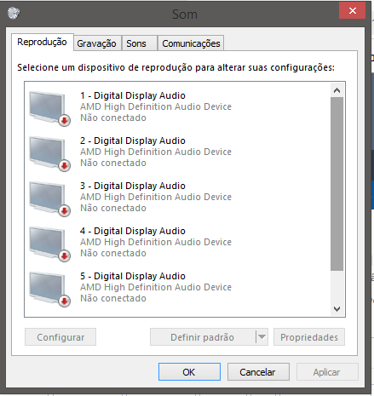Confirm the dialog with the OK button

click(x=189, y=372)
